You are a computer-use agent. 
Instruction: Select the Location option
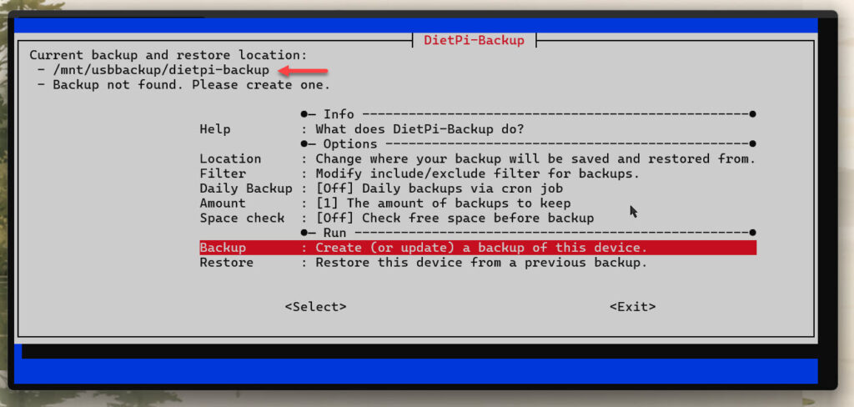click(x=478, y=158)
